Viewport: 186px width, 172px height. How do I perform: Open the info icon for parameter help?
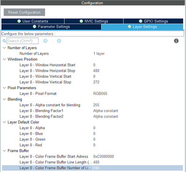176,41
